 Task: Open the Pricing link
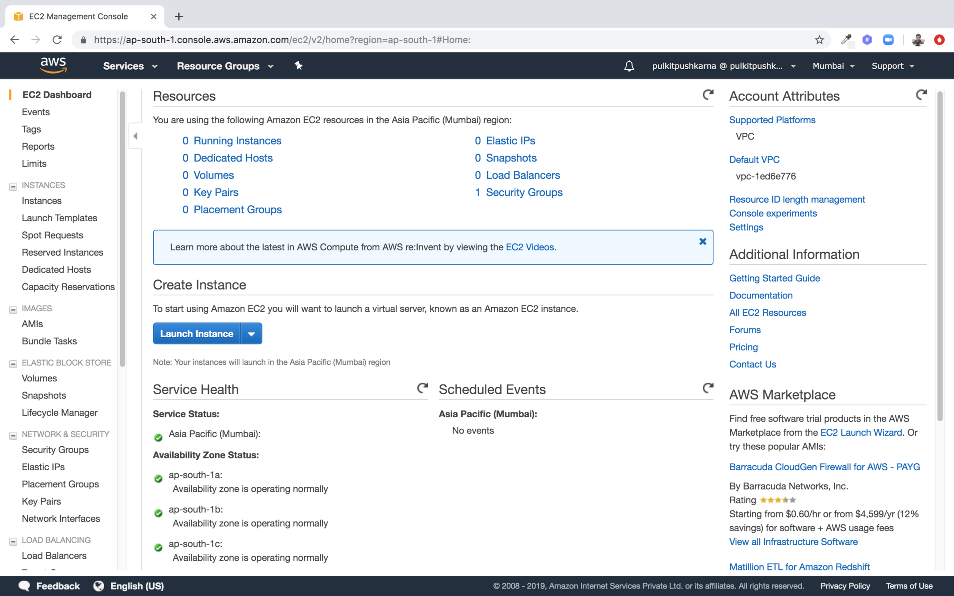743,347
